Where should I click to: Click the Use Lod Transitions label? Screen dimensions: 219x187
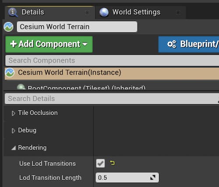point(47,163)
